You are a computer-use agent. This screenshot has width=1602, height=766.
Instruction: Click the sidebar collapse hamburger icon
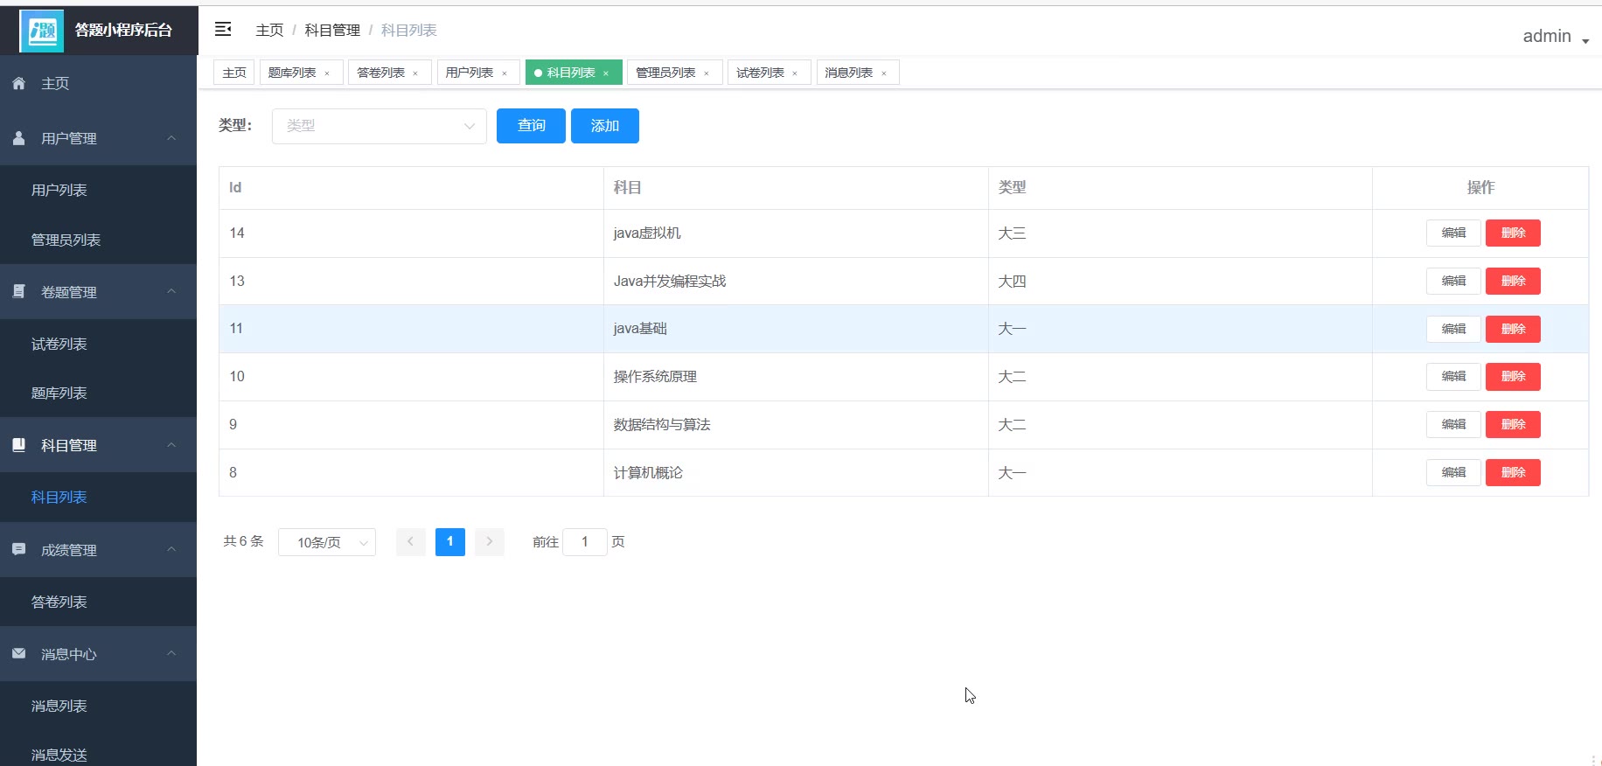coord(223,30)
